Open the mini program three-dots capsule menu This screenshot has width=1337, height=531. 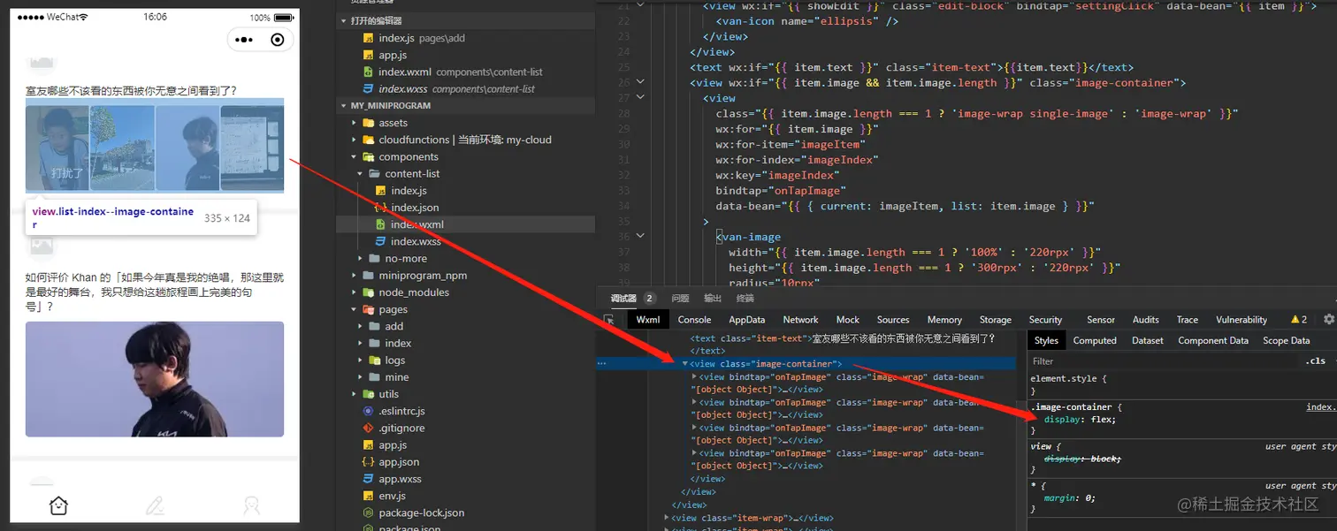click(244, 40)
